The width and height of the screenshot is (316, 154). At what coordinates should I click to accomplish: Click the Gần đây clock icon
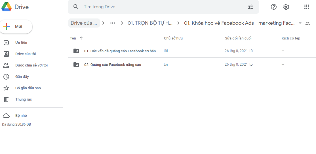click(6, 77)
